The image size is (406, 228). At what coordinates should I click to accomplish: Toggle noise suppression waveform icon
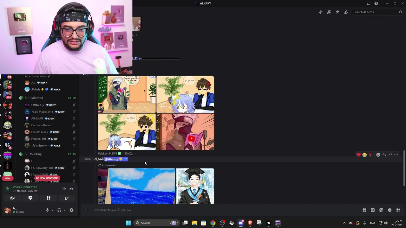[64, 189]
